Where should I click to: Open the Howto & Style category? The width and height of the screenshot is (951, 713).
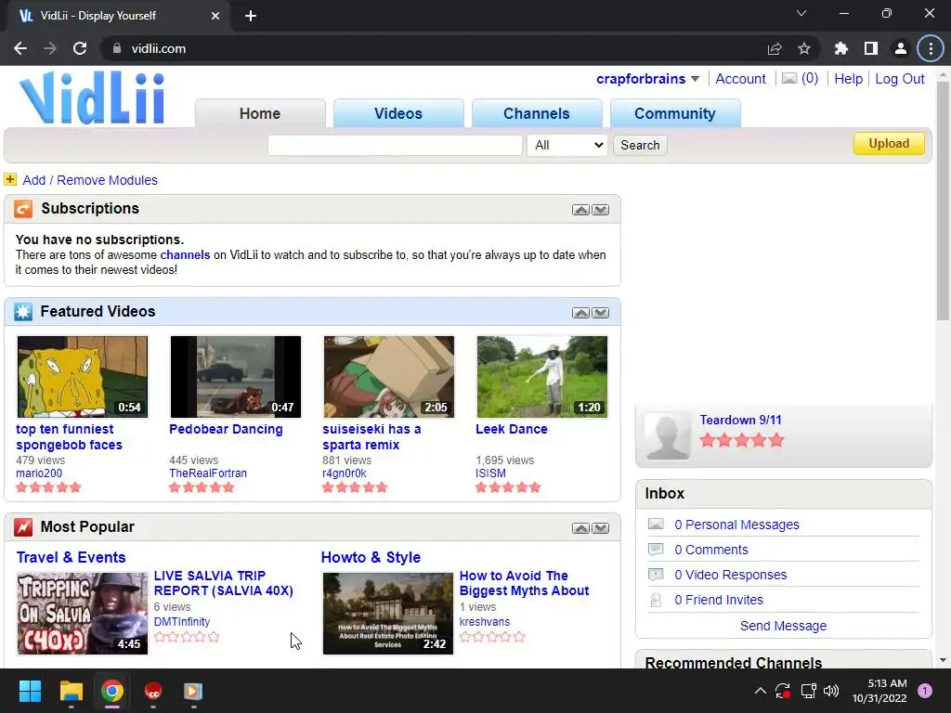[x=371, y=557]
